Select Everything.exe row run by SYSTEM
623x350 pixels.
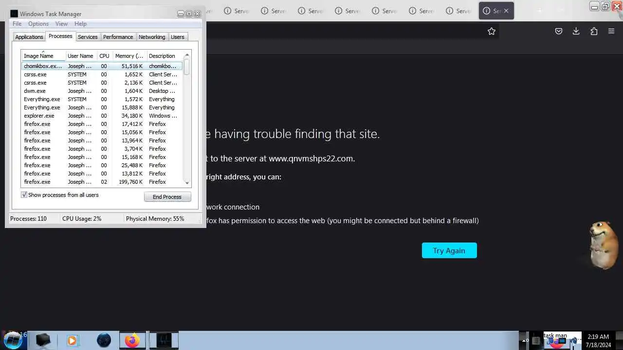click(x=102, y=99)
